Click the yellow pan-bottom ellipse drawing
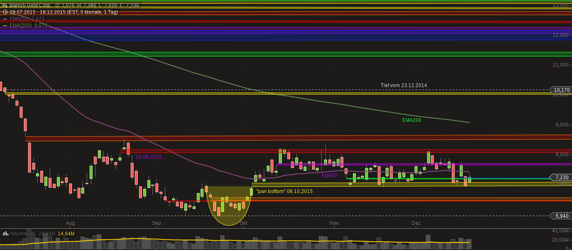Screen dimensions: 572x250 pos(229,205)
